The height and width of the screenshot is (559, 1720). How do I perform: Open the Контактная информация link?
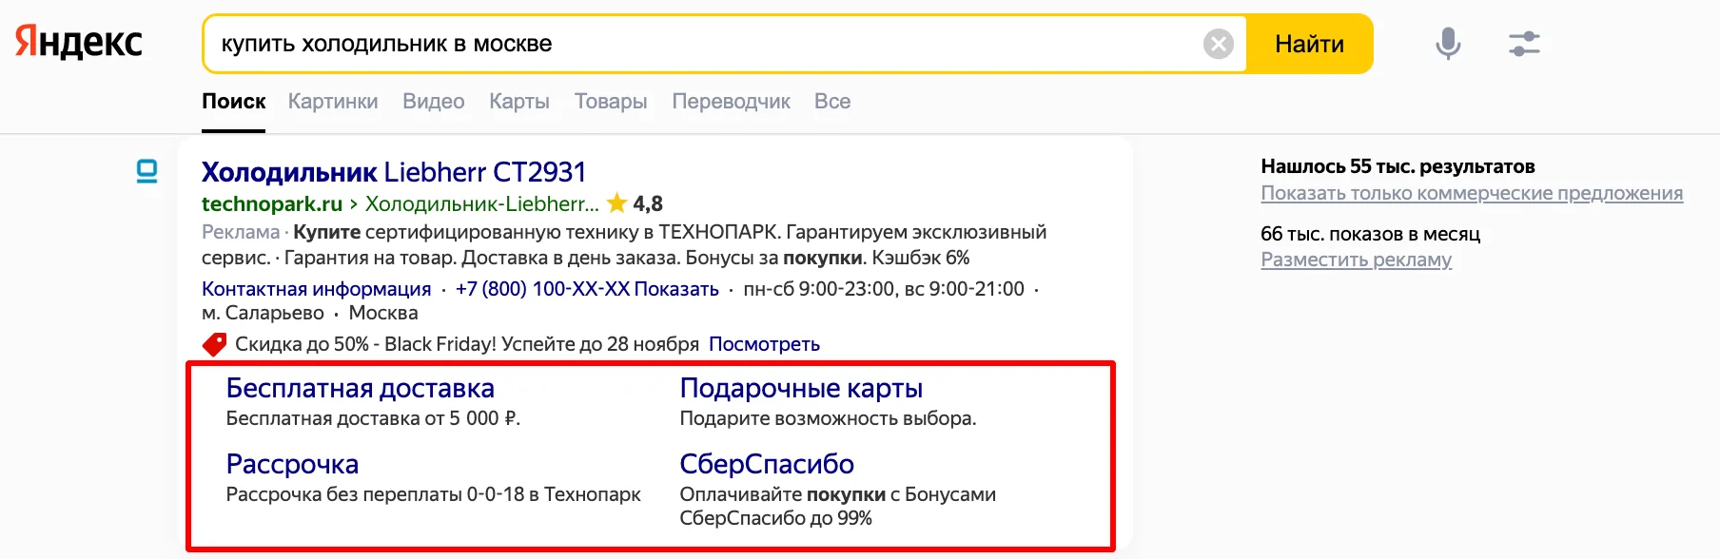pyautogui.click(x=316, y=289)
